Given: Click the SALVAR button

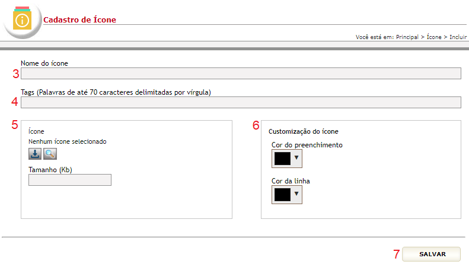Looking at the screenshot, I should [431, 254].
